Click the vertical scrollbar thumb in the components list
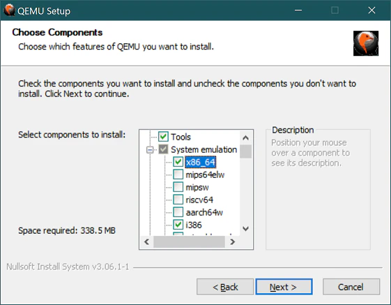 click(245, 151)
